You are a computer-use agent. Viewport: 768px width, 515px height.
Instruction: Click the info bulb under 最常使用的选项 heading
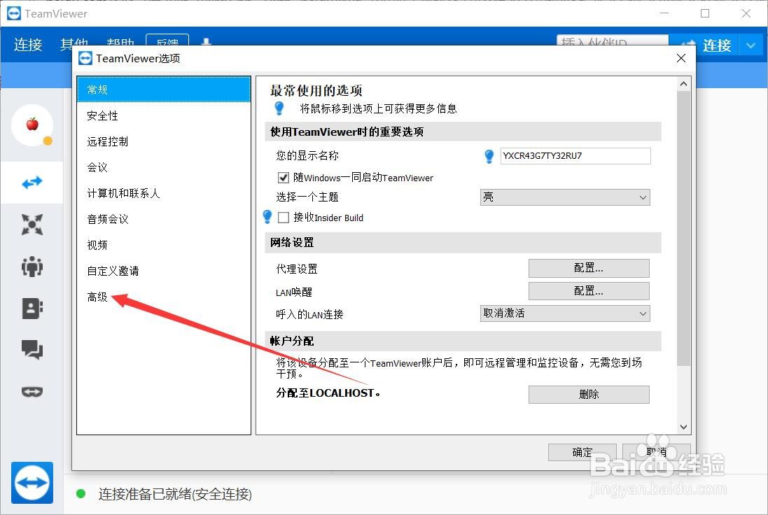coord(279,108)
